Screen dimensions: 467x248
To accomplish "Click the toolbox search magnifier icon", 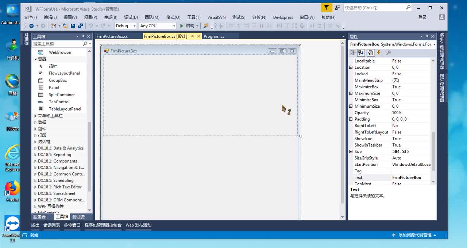I will tap(85, 44).
